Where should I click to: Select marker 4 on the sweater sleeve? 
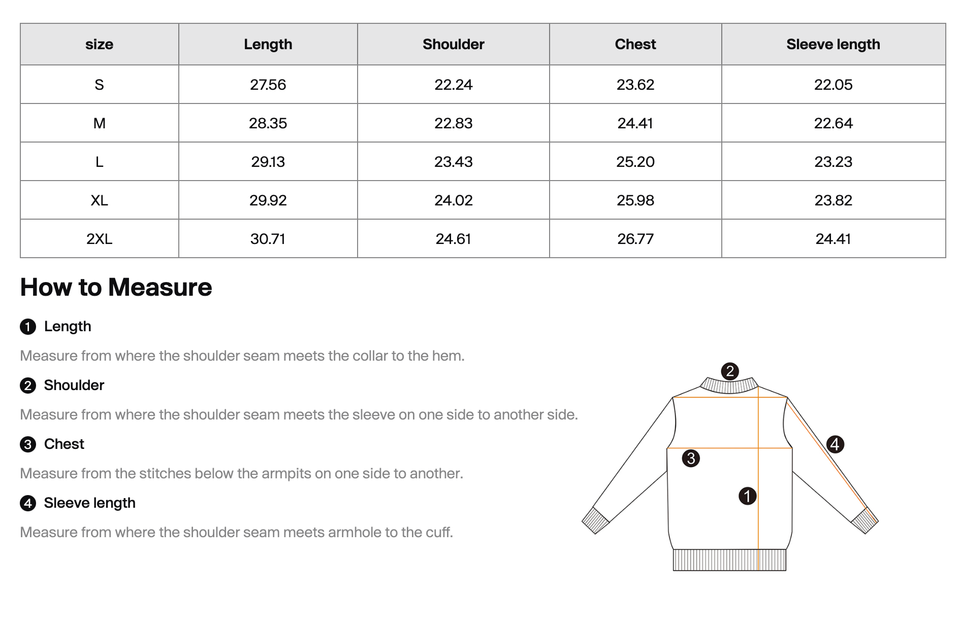pyautogui.click(x=835, y=444)
